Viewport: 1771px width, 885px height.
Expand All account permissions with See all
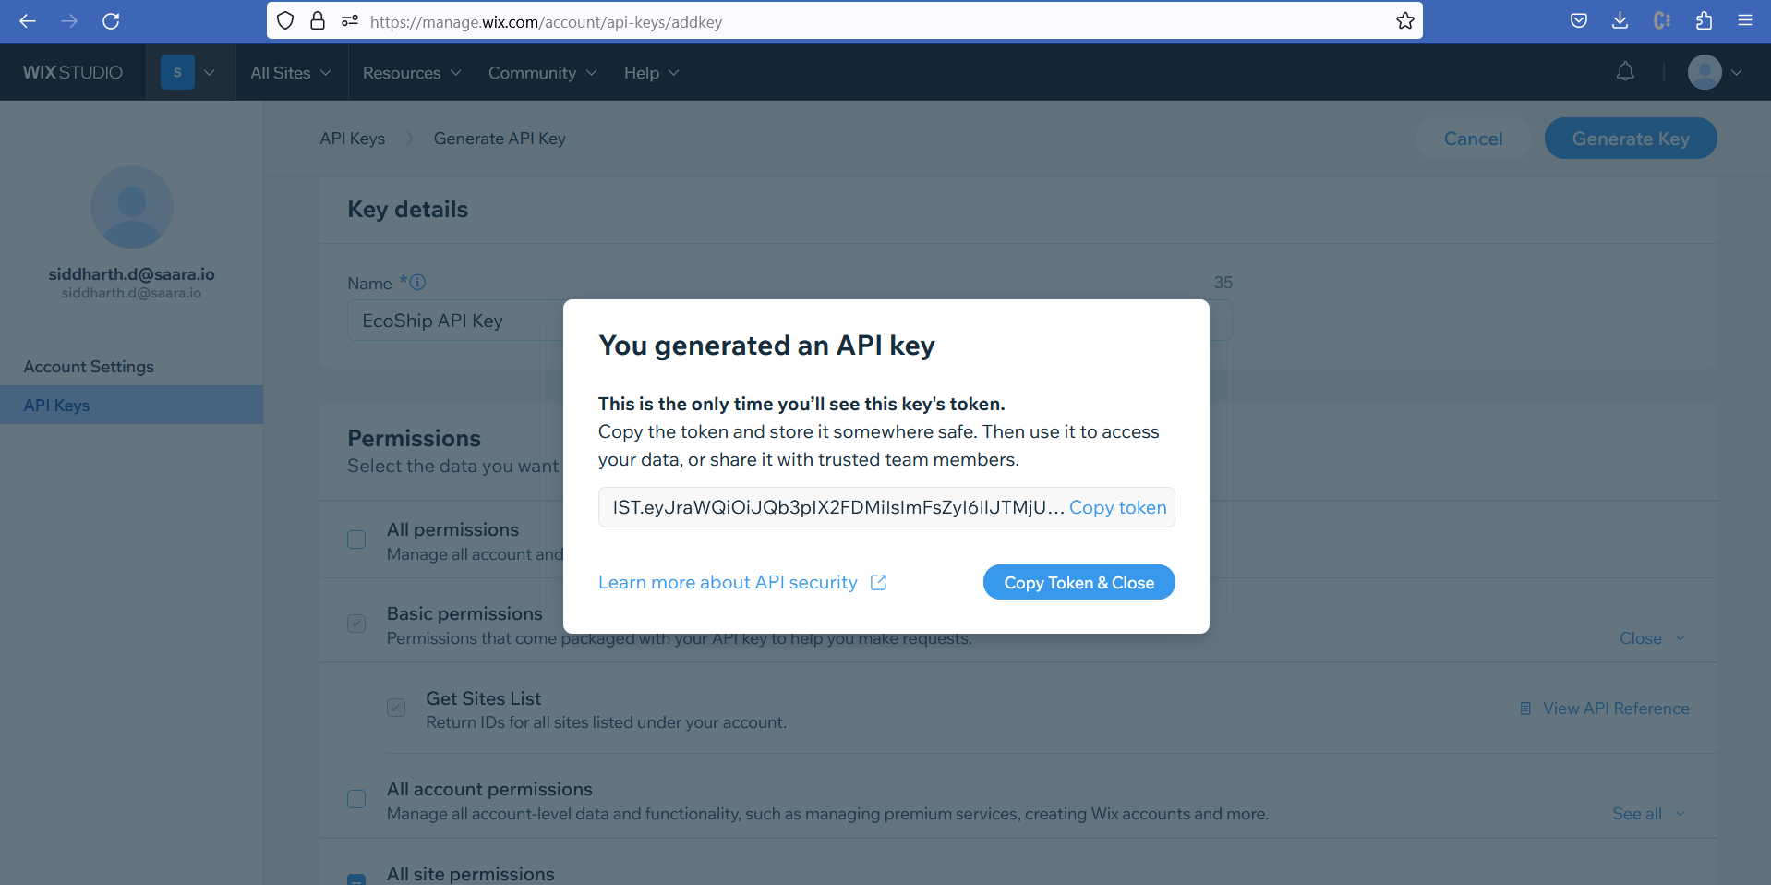pos(1648,814)
